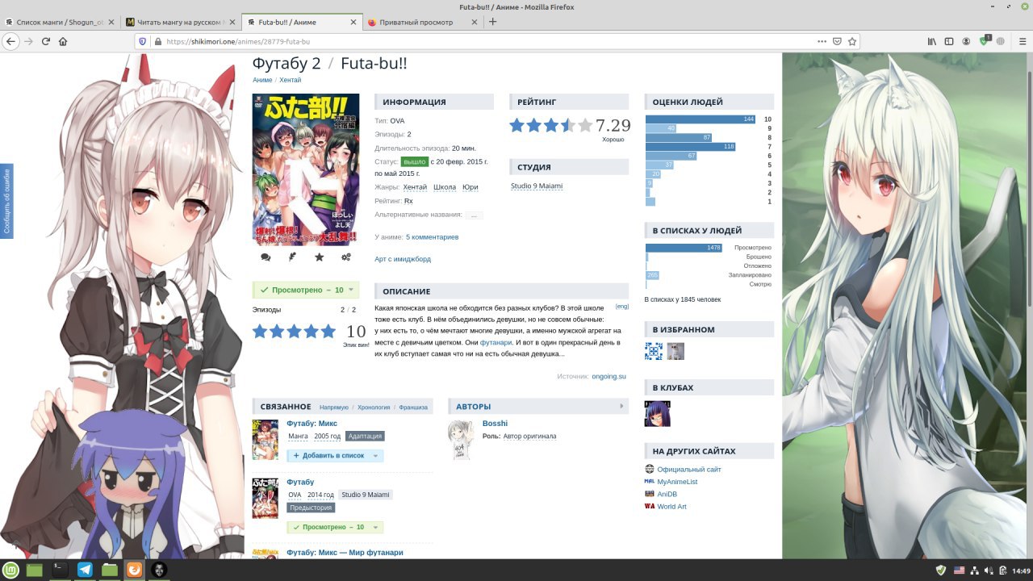
Task: Click the grey globe extension icon
Action: pos(1002,41)
